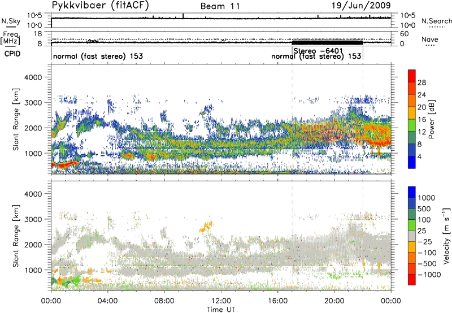Image resolution: width=452 pixels, height=313 pixels.
Task: Click the -500 velocity scale value
Action: [x=427, y=264]
